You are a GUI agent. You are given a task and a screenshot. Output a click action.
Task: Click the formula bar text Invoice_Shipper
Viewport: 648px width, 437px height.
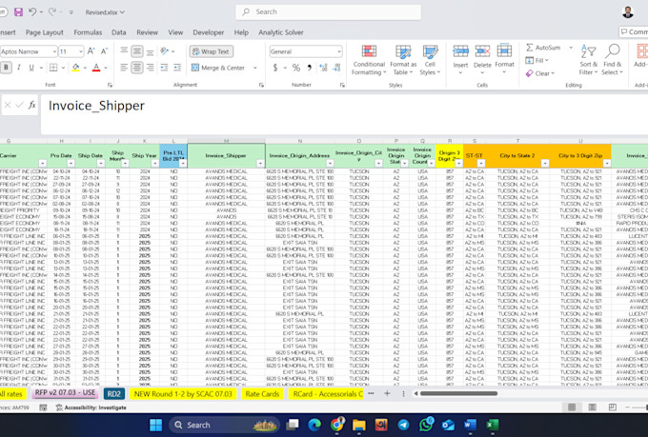pos(96,106)
